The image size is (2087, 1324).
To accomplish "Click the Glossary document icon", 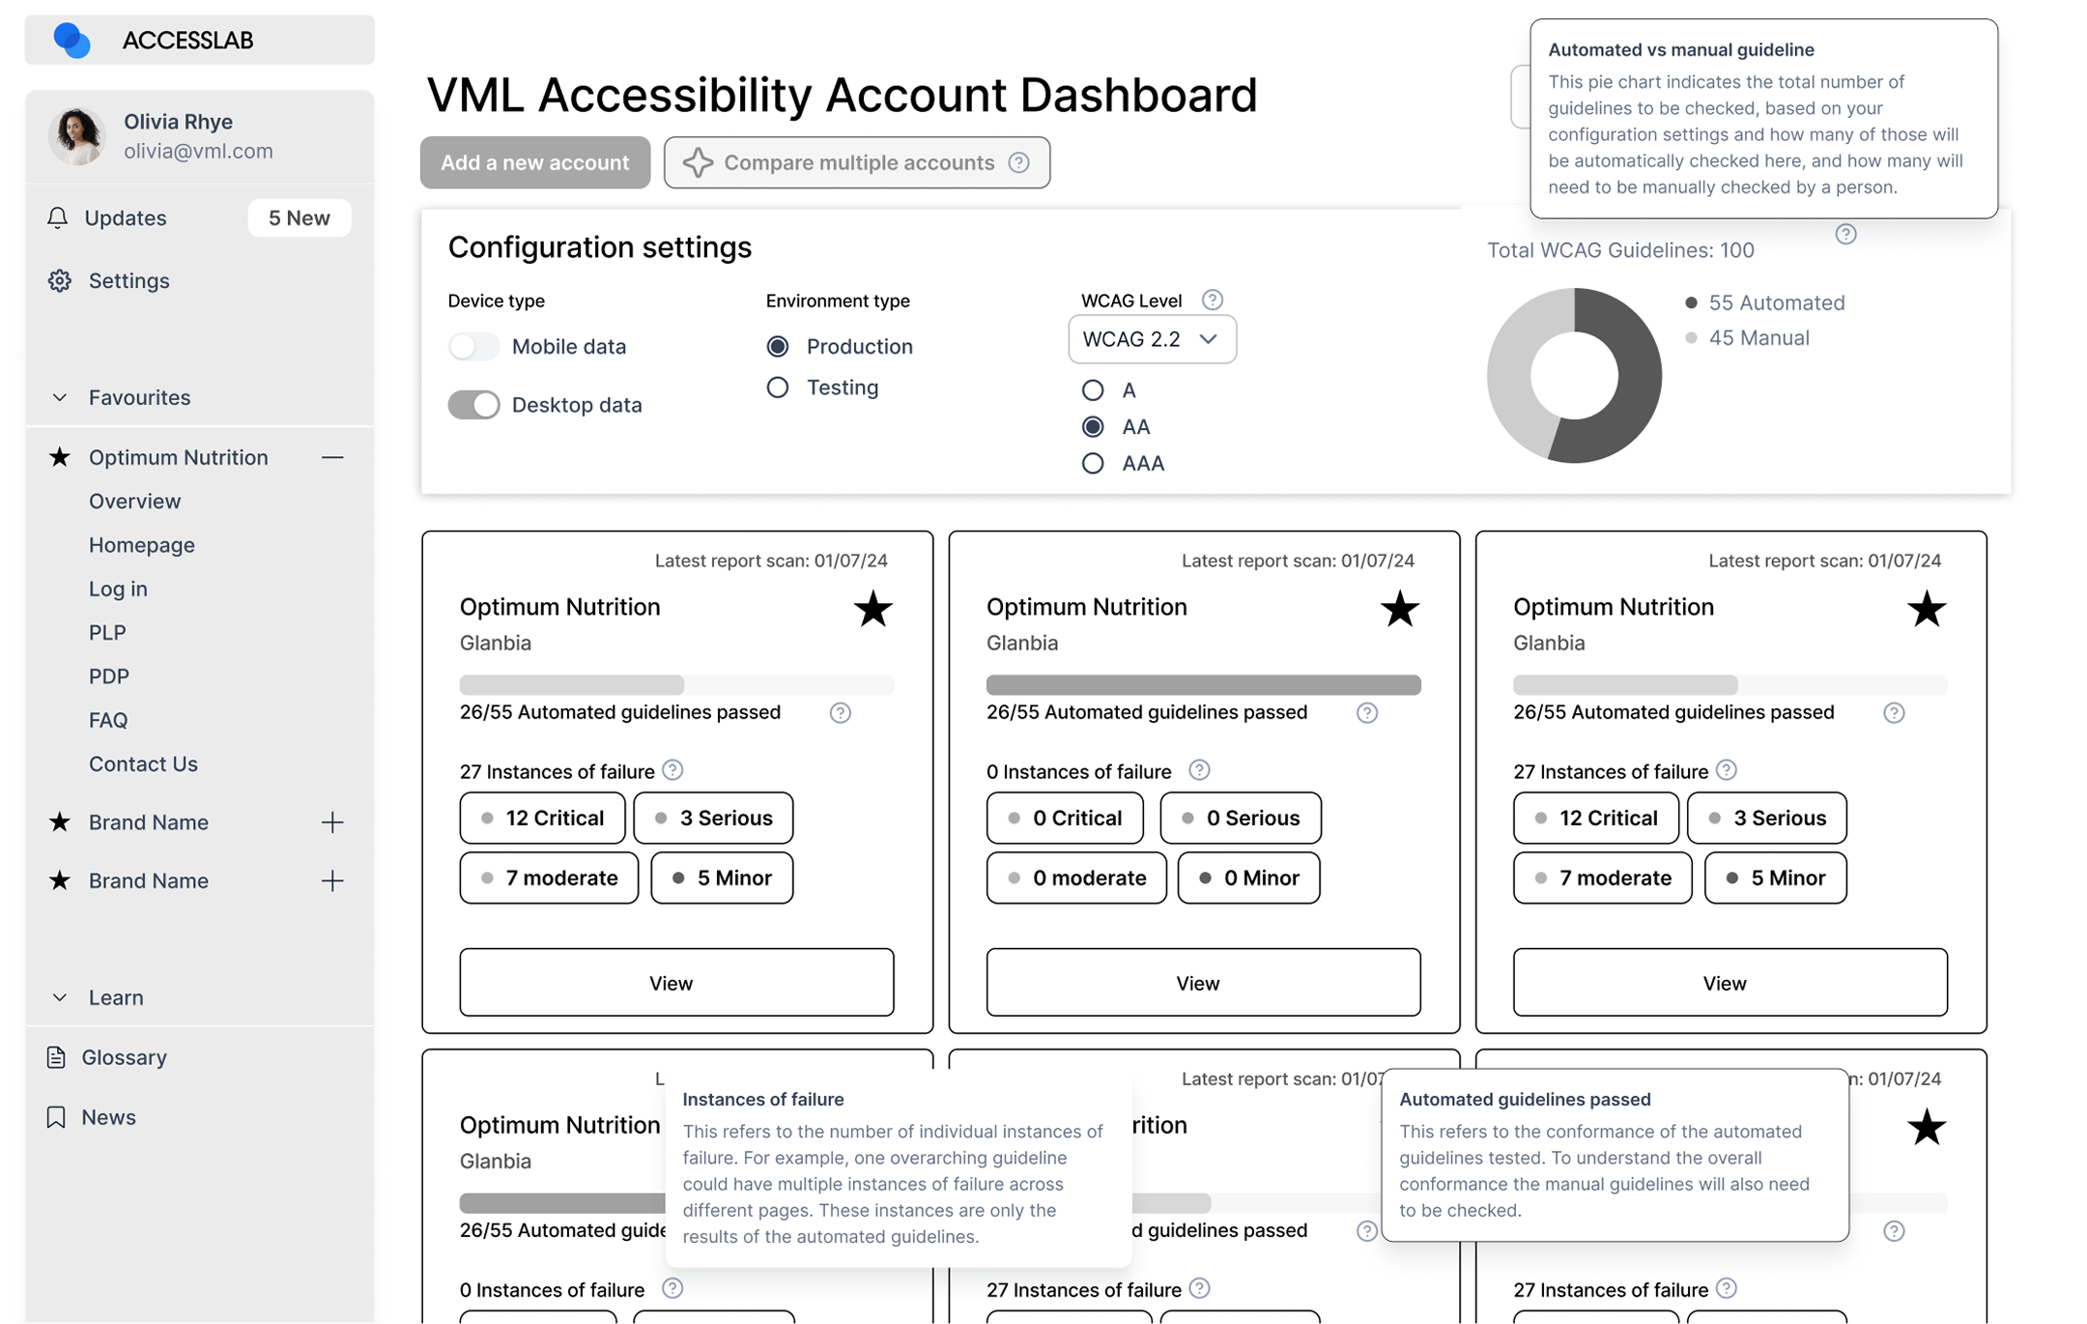I will pos(56,1057).
